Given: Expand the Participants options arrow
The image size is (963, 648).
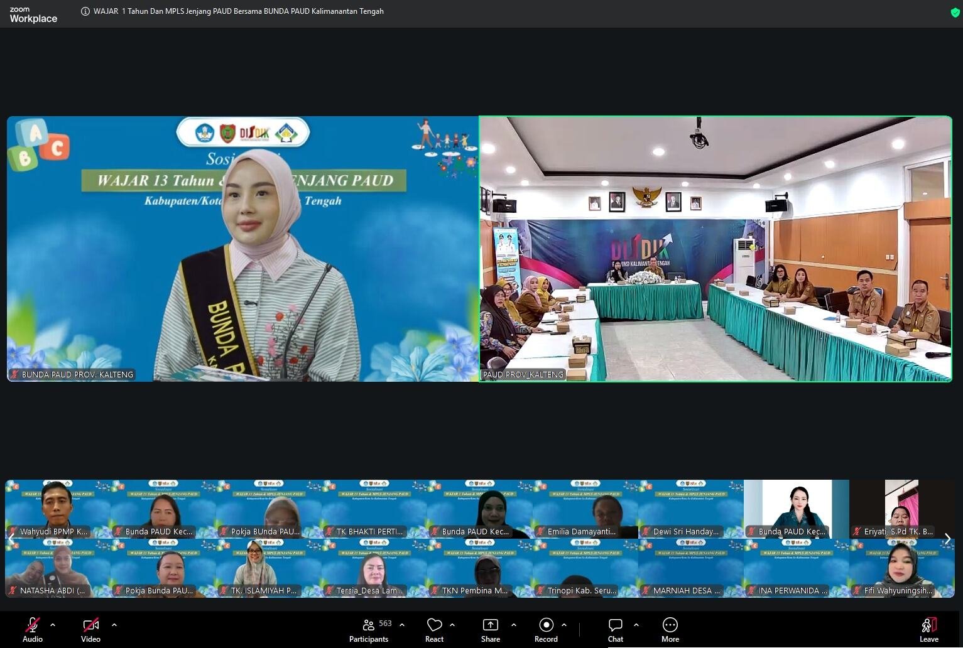Looking at the screenshot, I should pyautogui.click(x=402, y=625).
